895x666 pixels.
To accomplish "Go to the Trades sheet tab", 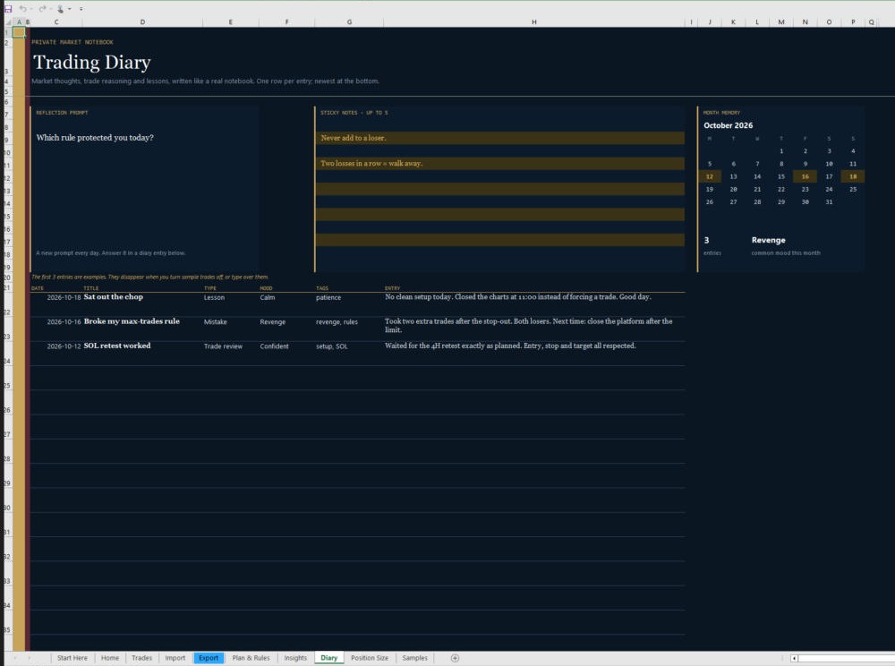I will 141,658.
